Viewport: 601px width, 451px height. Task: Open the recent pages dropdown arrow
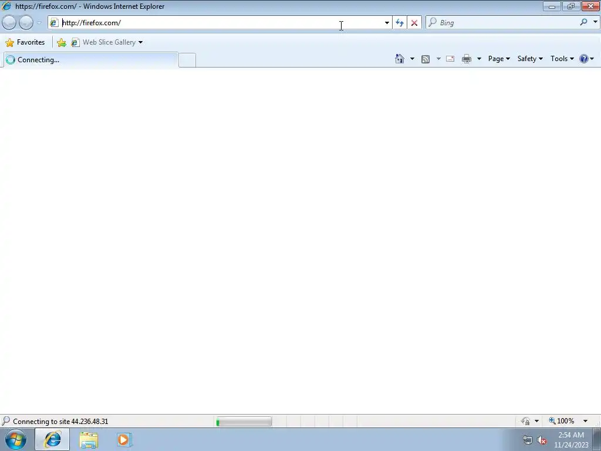point(39,23)
